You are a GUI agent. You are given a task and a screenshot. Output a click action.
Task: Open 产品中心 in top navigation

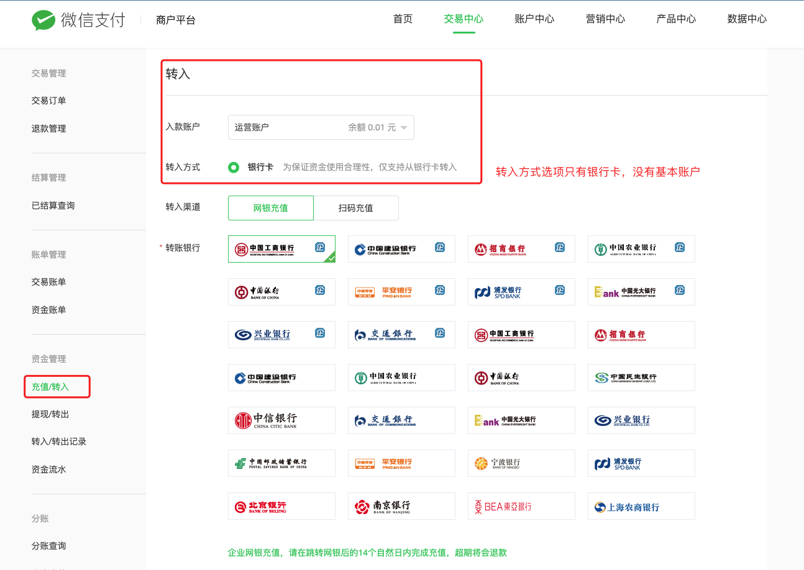(676, 19)
